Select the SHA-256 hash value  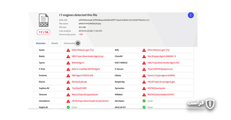click(x=114, y=20)
